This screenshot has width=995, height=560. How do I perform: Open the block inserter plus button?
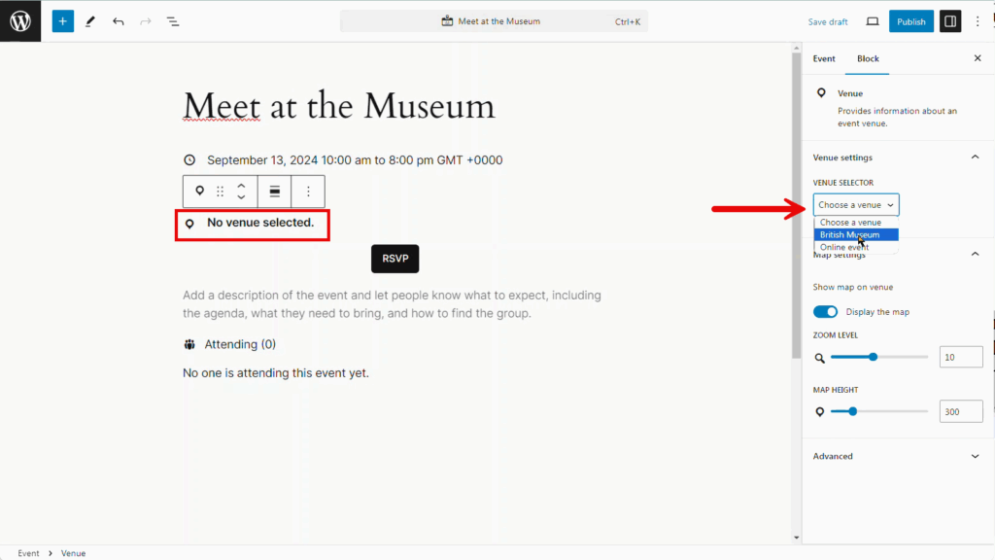point(63,20)
